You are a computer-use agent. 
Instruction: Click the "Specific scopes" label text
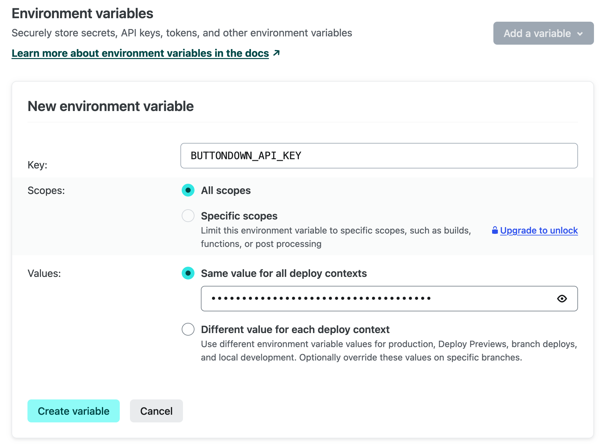coord(239,216)
